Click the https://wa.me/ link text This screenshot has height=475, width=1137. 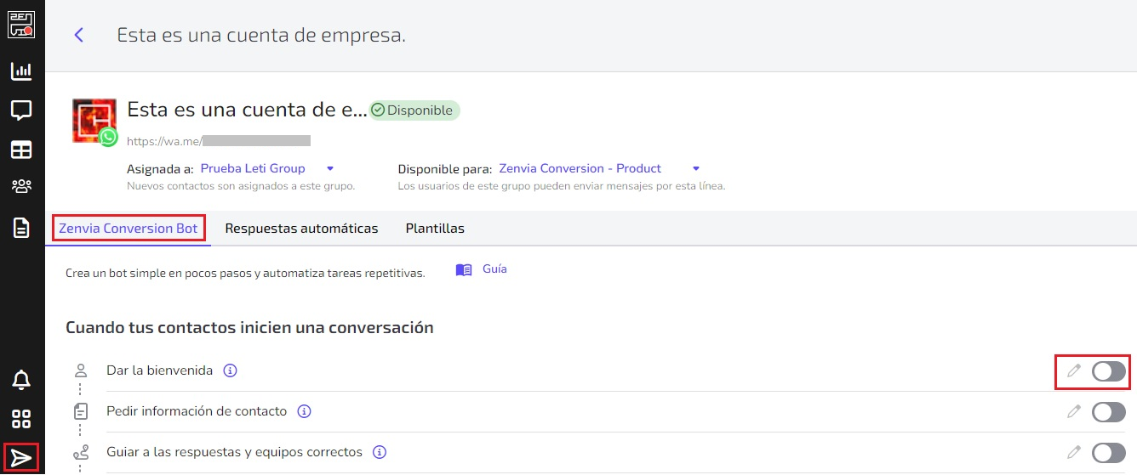pyautogui.click(x=164, y=140)
